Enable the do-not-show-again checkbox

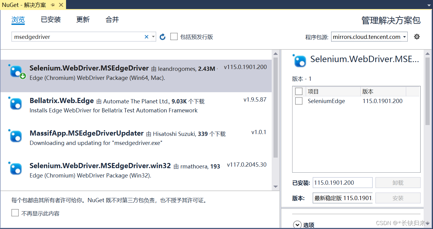pos(15,213)
